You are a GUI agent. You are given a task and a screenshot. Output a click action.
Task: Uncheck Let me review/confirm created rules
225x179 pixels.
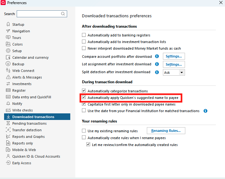(x=88, y=144)
